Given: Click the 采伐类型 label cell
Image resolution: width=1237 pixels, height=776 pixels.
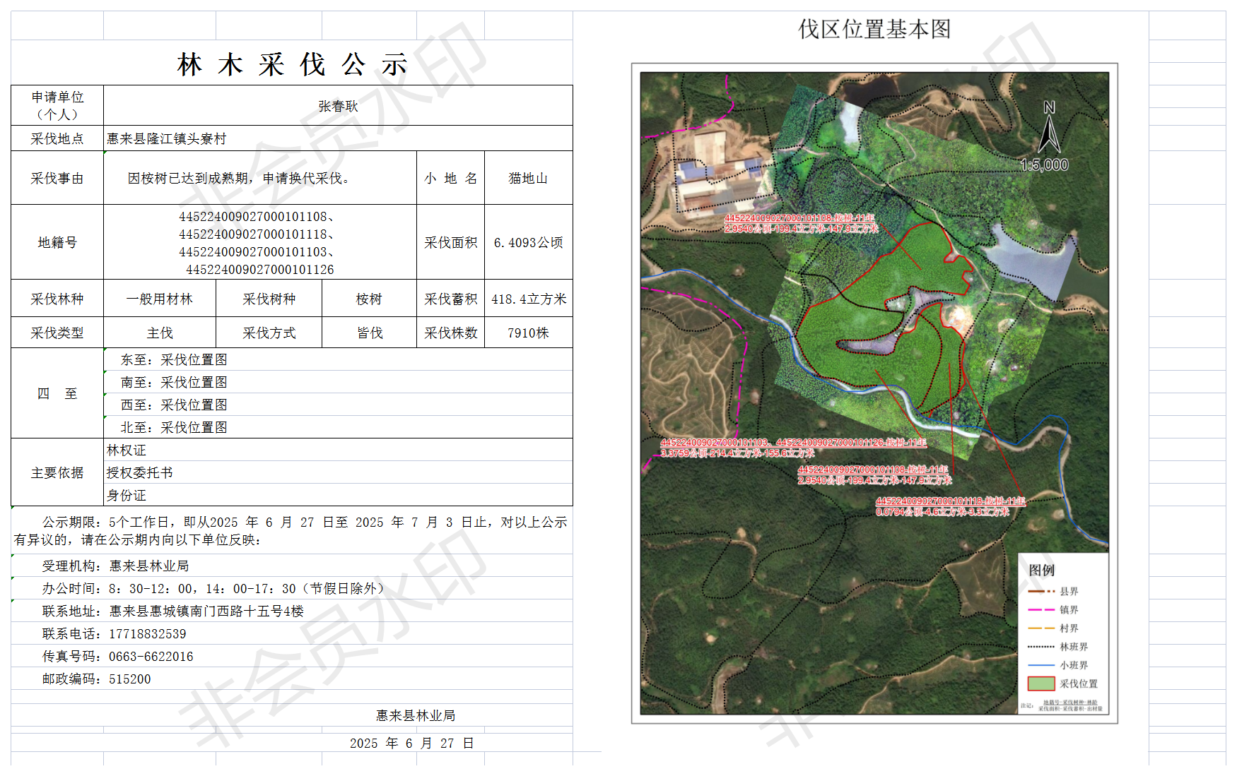Looking at the screenshot, I should 57,333.
